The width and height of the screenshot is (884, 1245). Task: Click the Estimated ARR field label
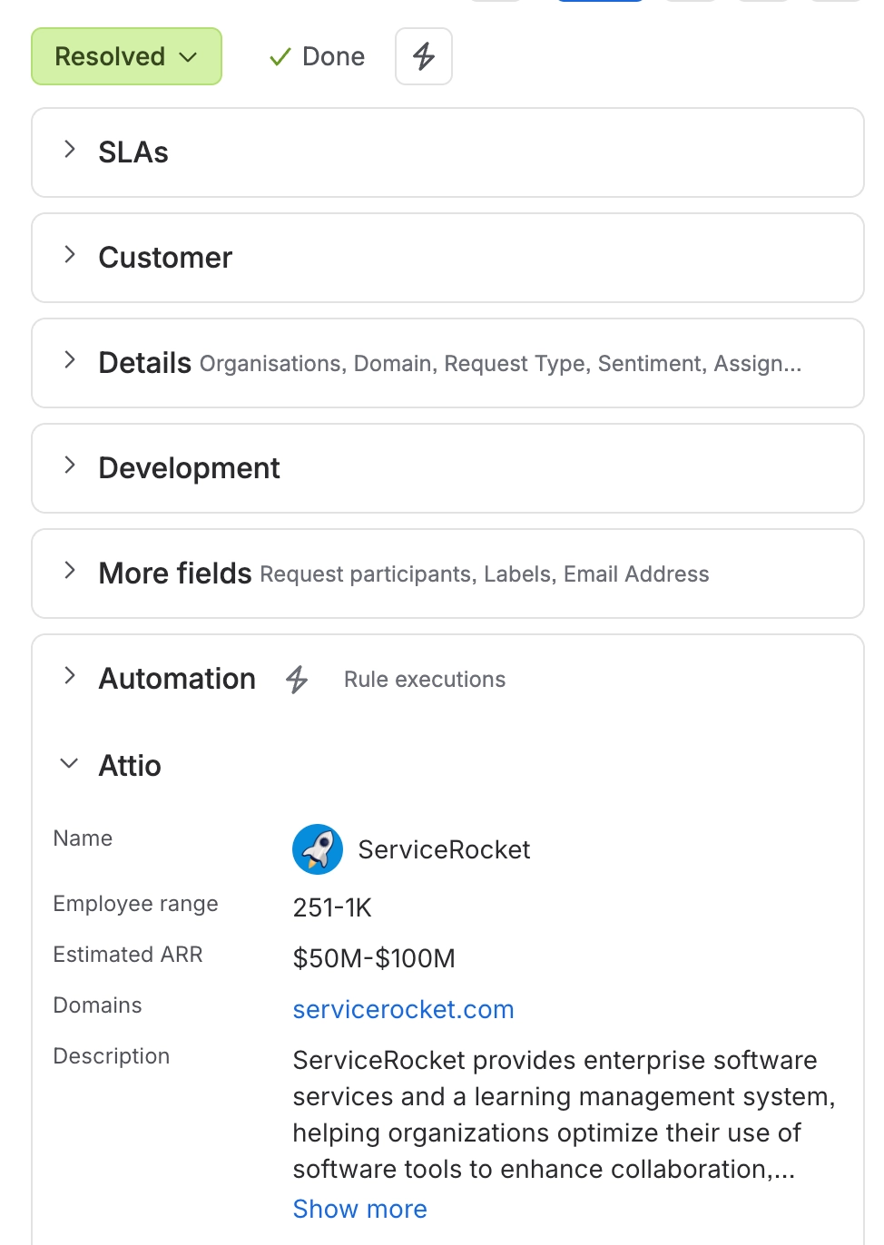pos(128,955)
